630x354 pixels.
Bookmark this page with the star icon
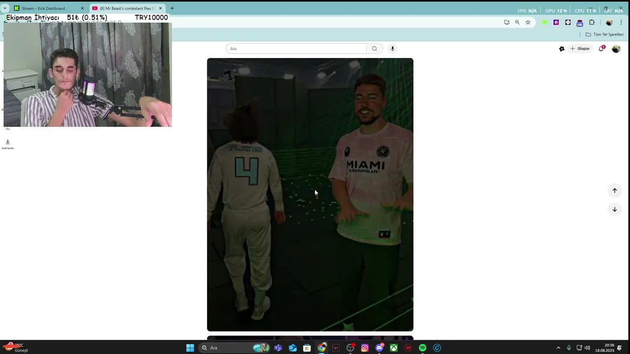(528, 22)
